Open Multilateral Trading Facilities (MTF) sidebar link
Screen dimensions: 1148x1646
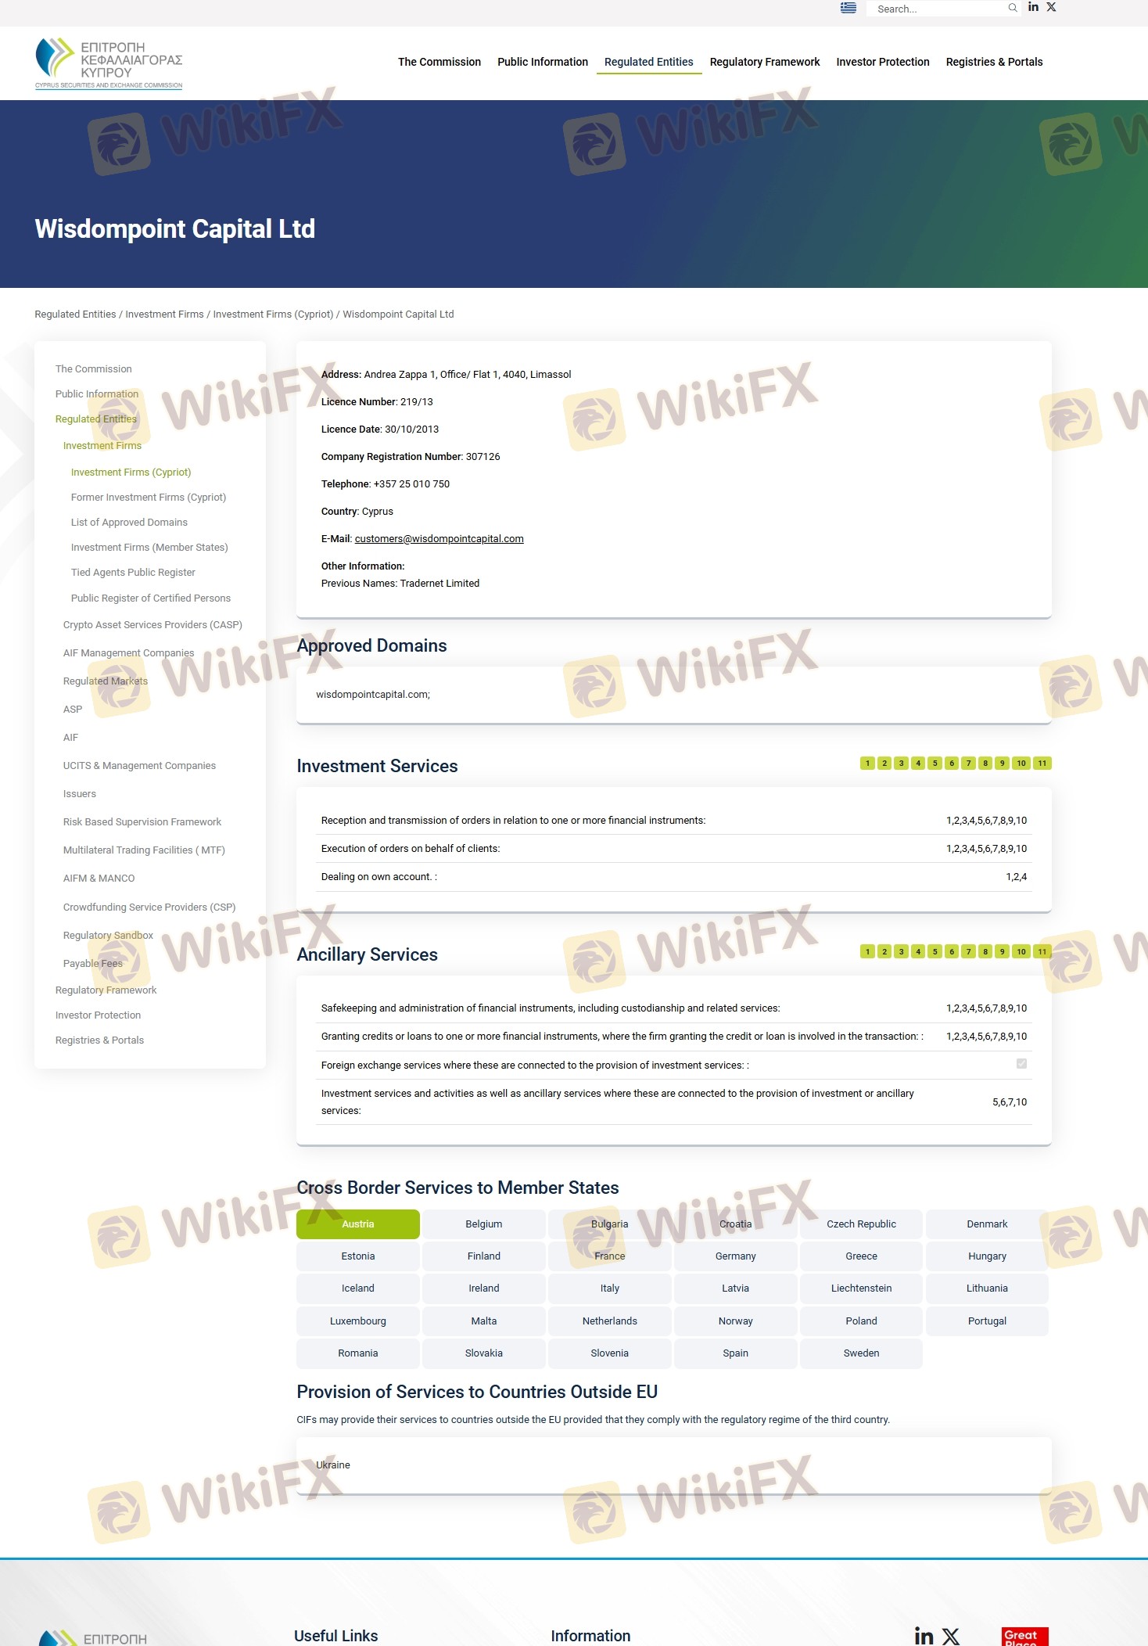click(144, 850)
